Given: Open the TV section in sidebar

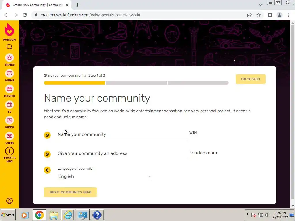Looking at the screenshot, I should 10,107.
